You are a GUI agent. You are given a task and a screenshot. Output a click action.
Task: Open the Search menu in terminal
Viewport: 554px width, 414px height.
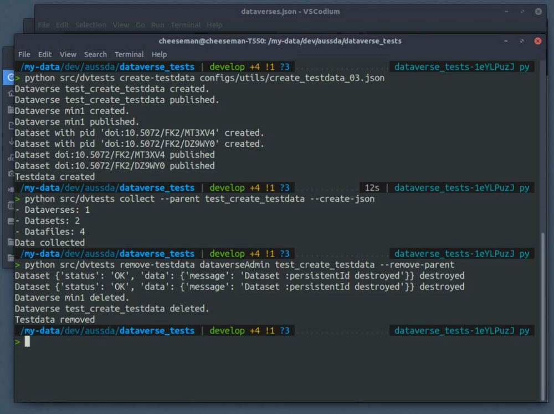pos(95,54)
